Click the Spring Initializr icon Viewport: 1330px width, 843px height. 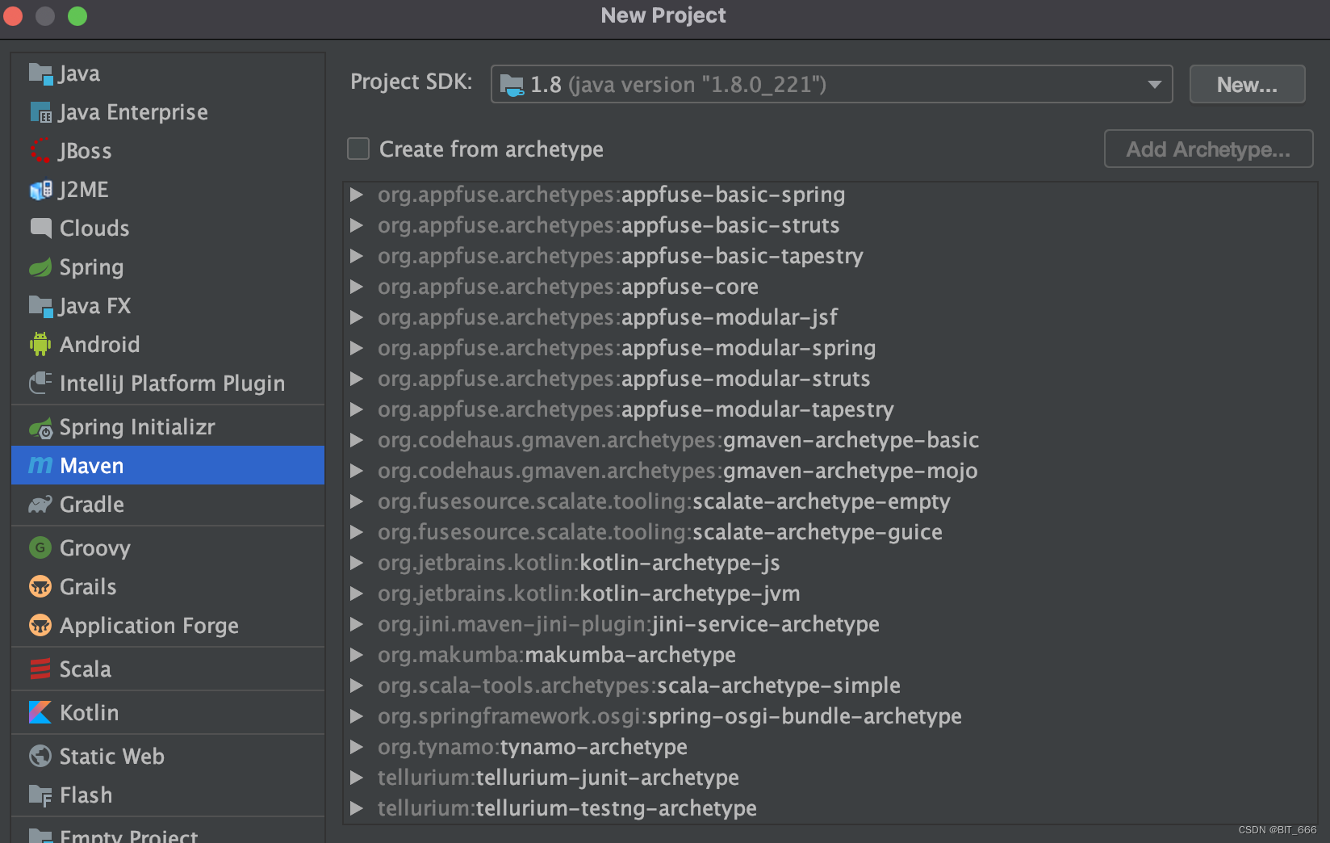(40, 428)
